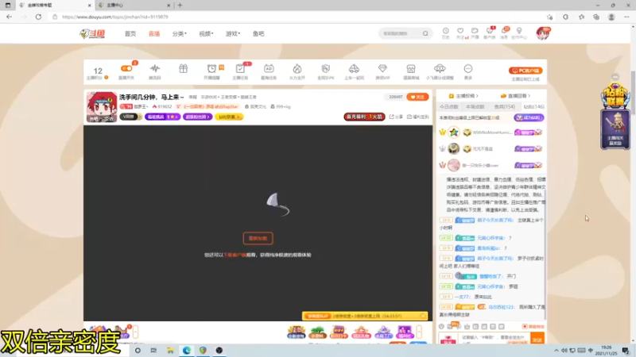This screenshot has width=636, height=357.
Task: Click the orange 关注 follow button
Action: point(417,97)
